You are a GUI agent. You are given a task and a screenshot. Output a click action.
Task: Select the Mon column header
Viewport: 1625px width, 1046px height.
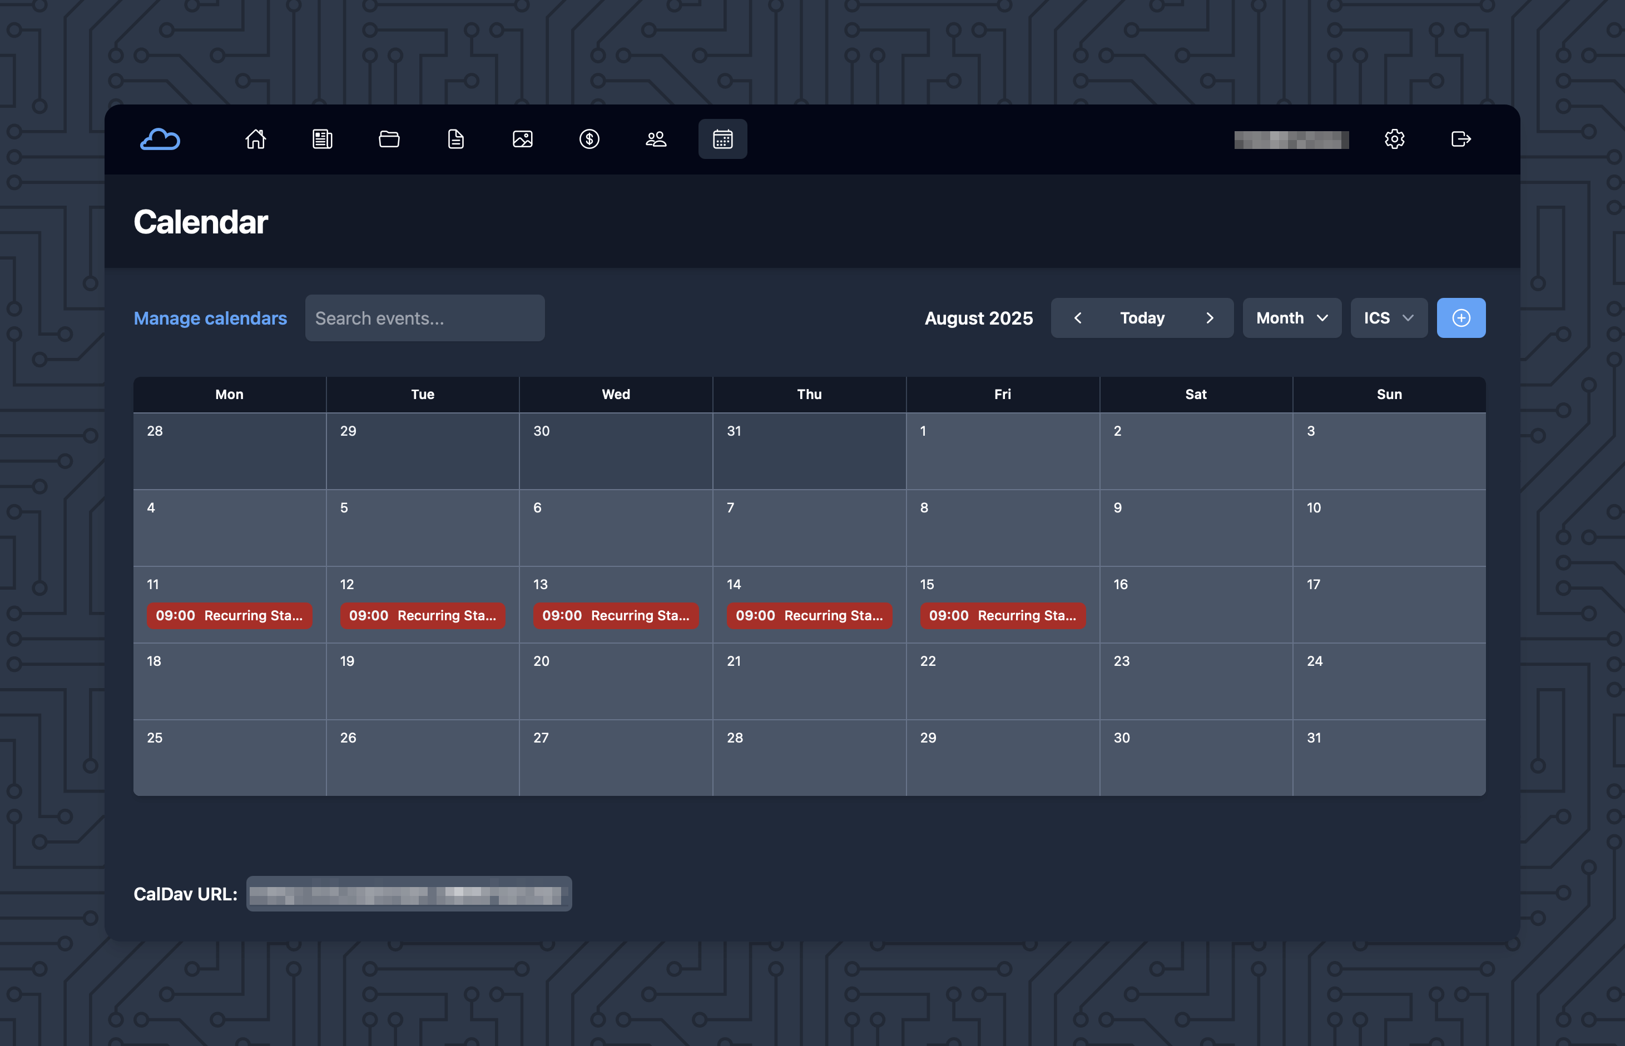click(229, 395)
